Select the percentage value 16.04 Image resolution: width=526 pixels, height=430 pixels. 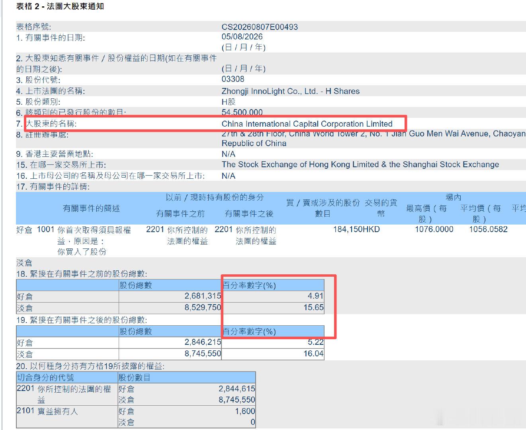tap(313, 354)
